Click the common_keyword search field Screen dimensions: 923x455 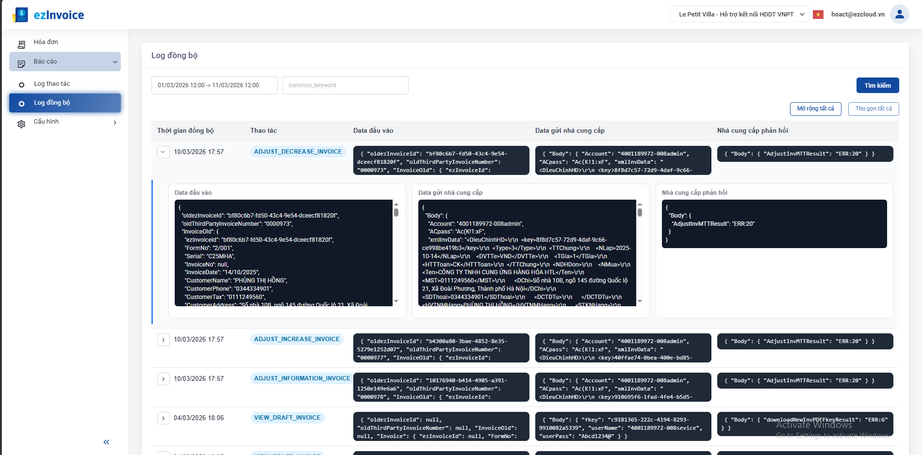coord(345,85)
